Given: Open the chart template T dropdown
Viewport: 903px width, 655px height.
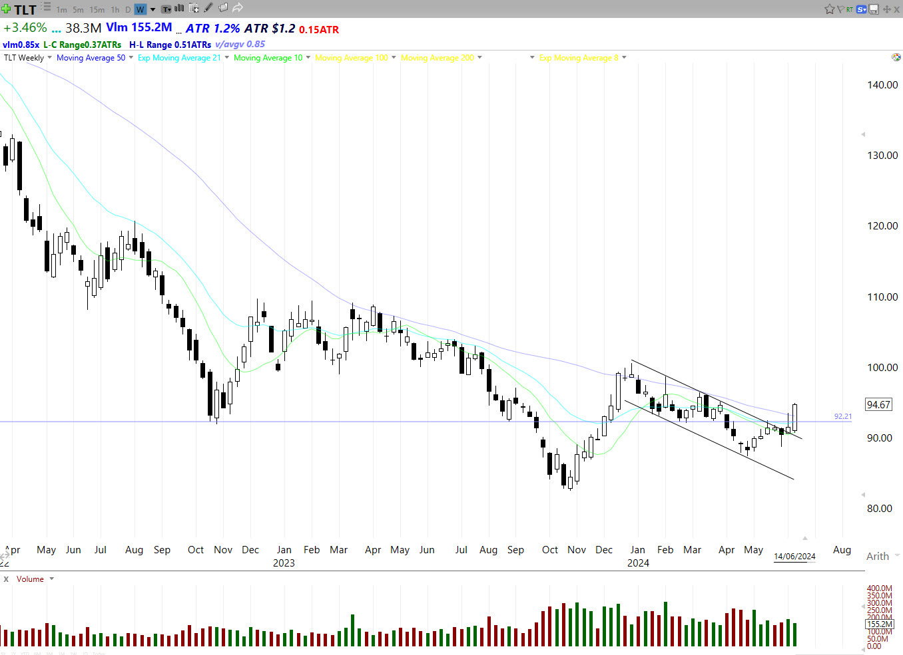Looking at the screenshot, I should (x=166, y=9).
